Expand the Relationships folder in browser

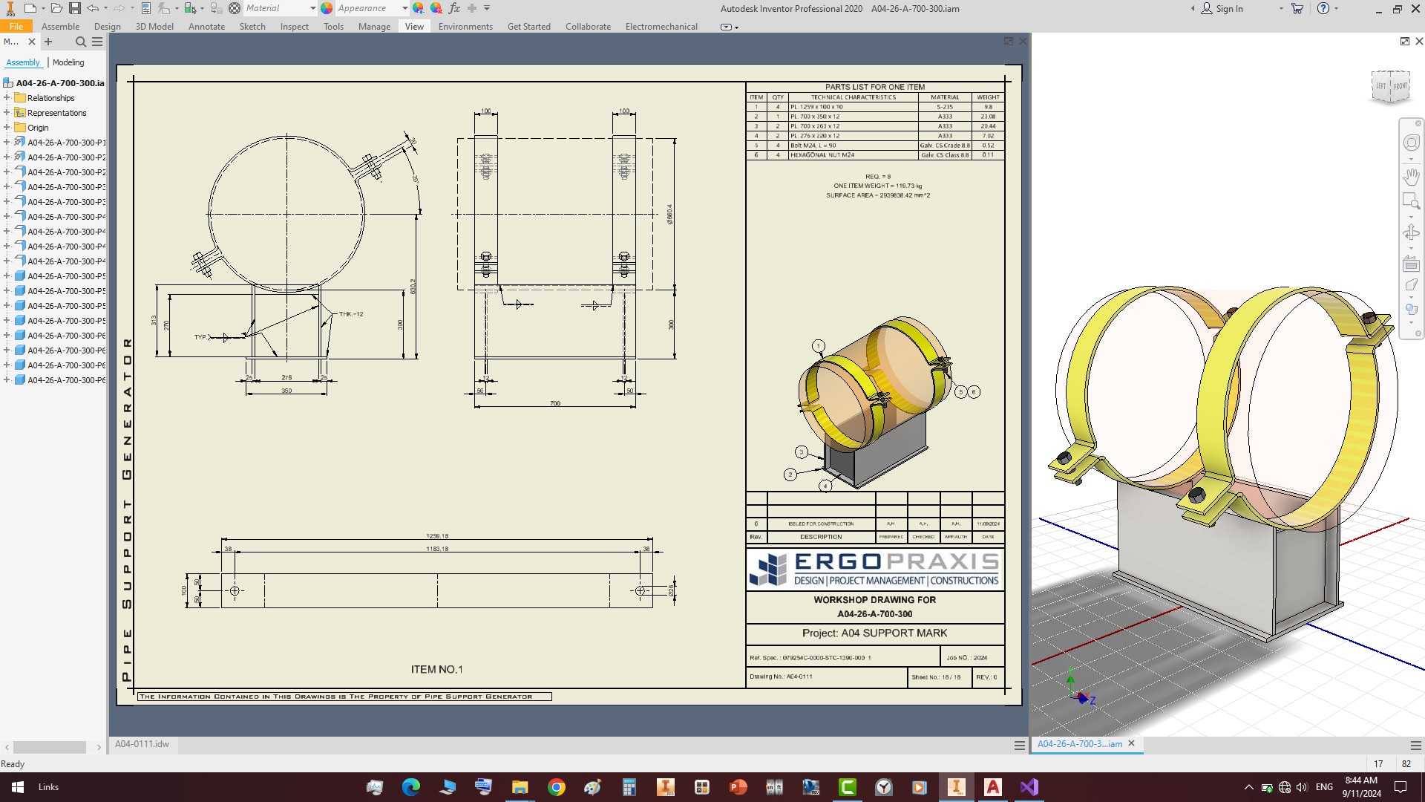coord(7,98)
